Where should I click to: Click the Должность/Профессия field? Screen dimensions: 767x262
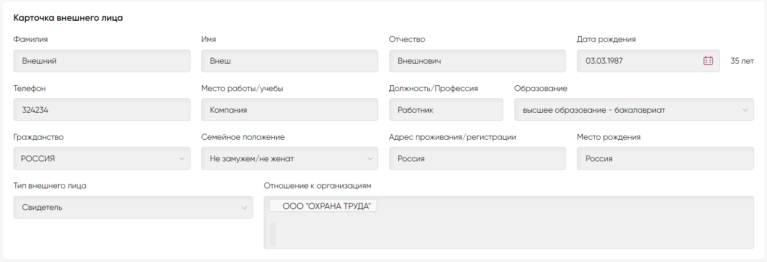pos(446,110)
